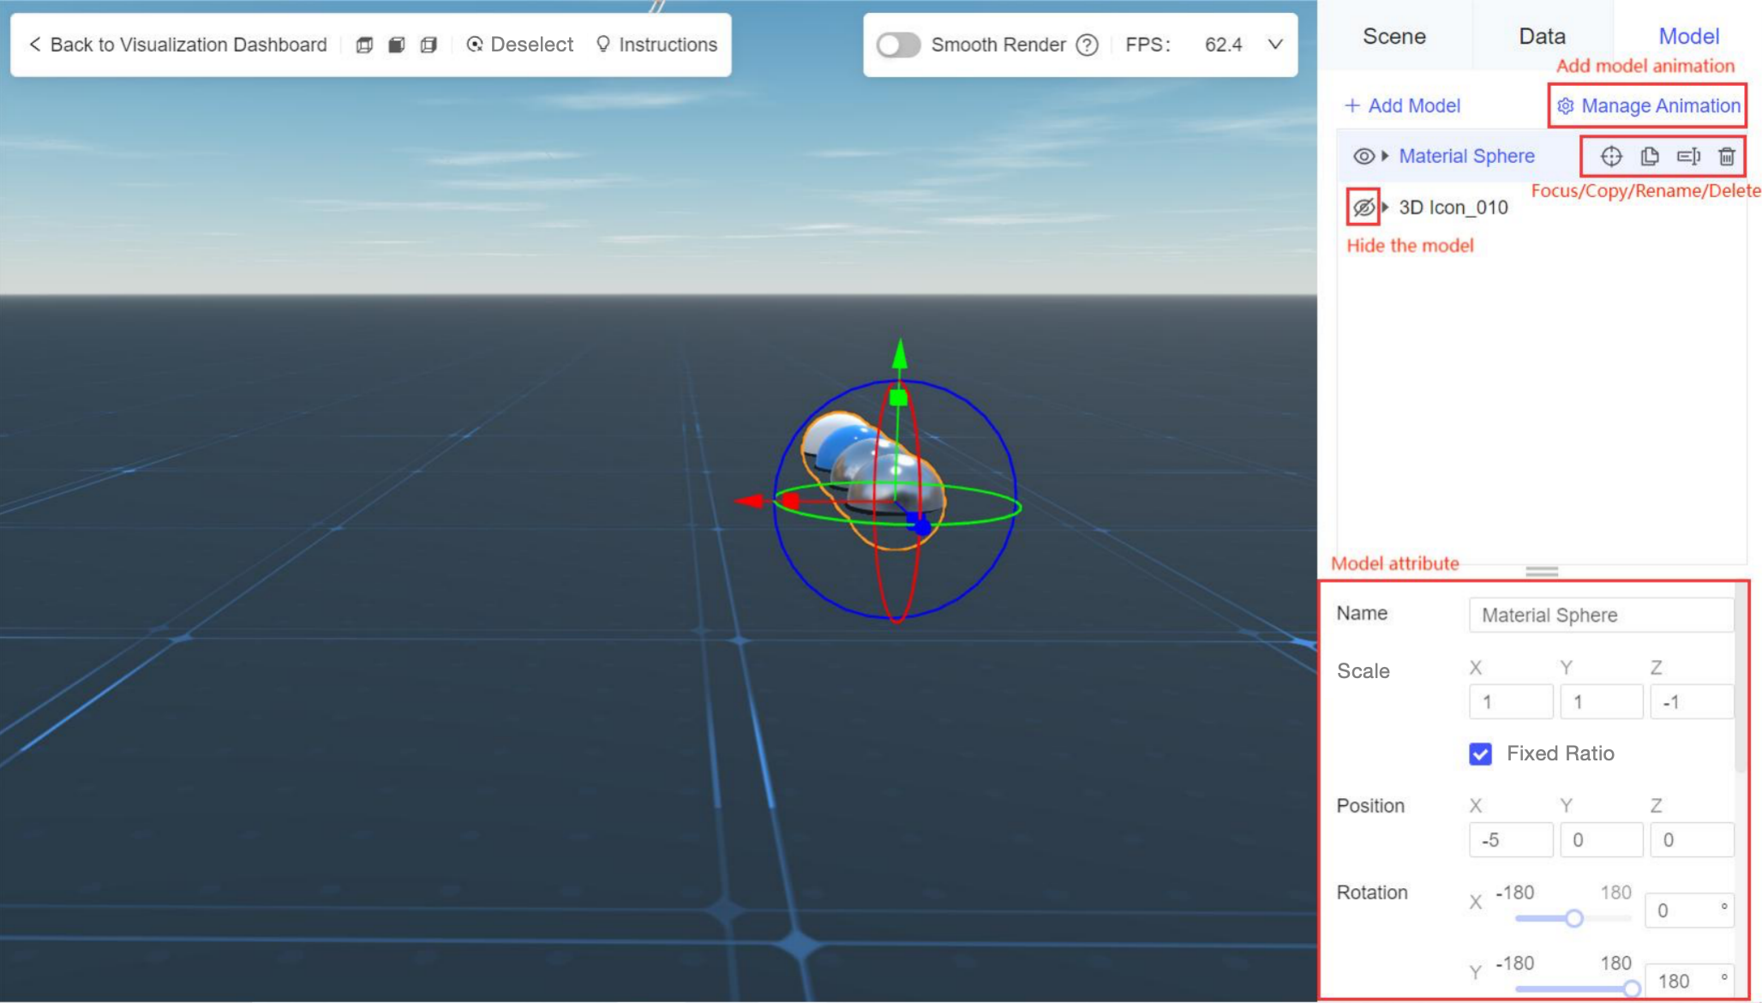The width and height of the screenshot is (1762, 1003).
Task: Switch to the Data tab
Action: click(1541, 36)
